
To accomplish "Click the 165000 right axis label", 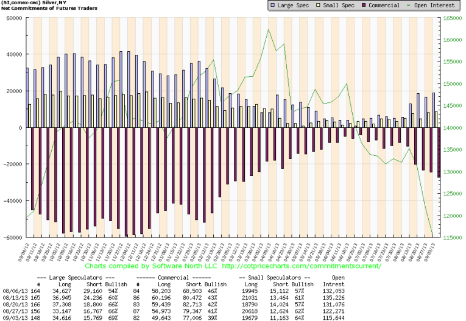I will (451, 18).
